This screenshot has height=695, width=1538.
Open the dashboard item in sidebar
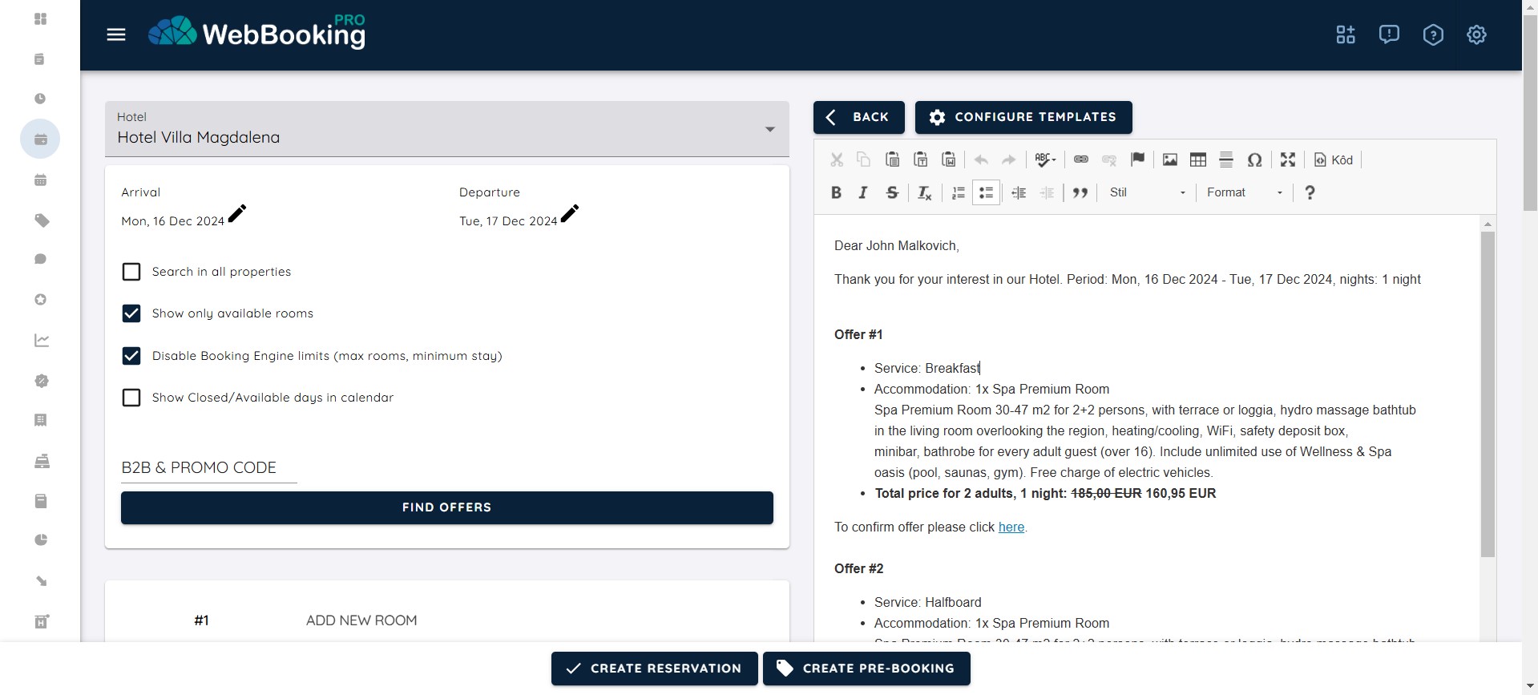pyautogui.click(x=41, y=18)
